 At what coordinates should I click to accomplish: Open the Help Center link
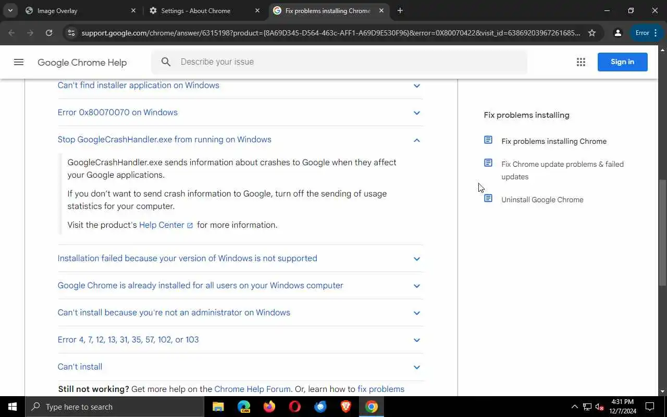pyautogui.click(x=166, y=225)
